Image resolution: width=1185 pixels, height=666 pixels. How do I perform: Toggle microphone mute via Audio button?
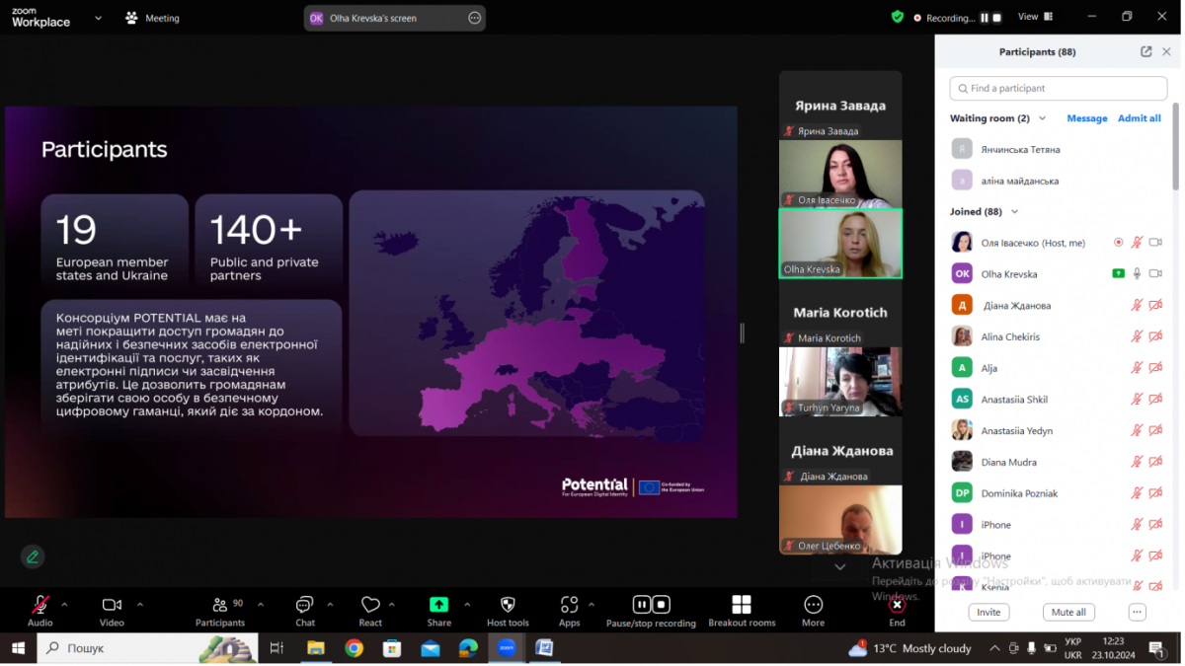[x=40, y=605]
